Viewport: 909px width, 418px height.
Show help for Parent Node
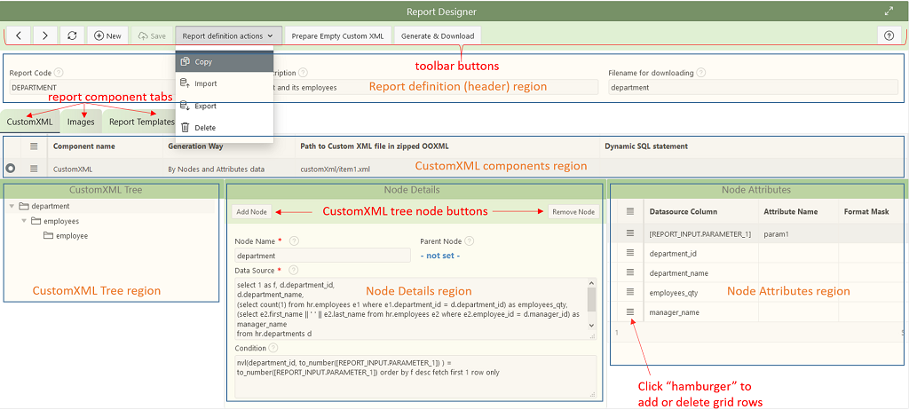pyautogui.click(x=469, y=241)
